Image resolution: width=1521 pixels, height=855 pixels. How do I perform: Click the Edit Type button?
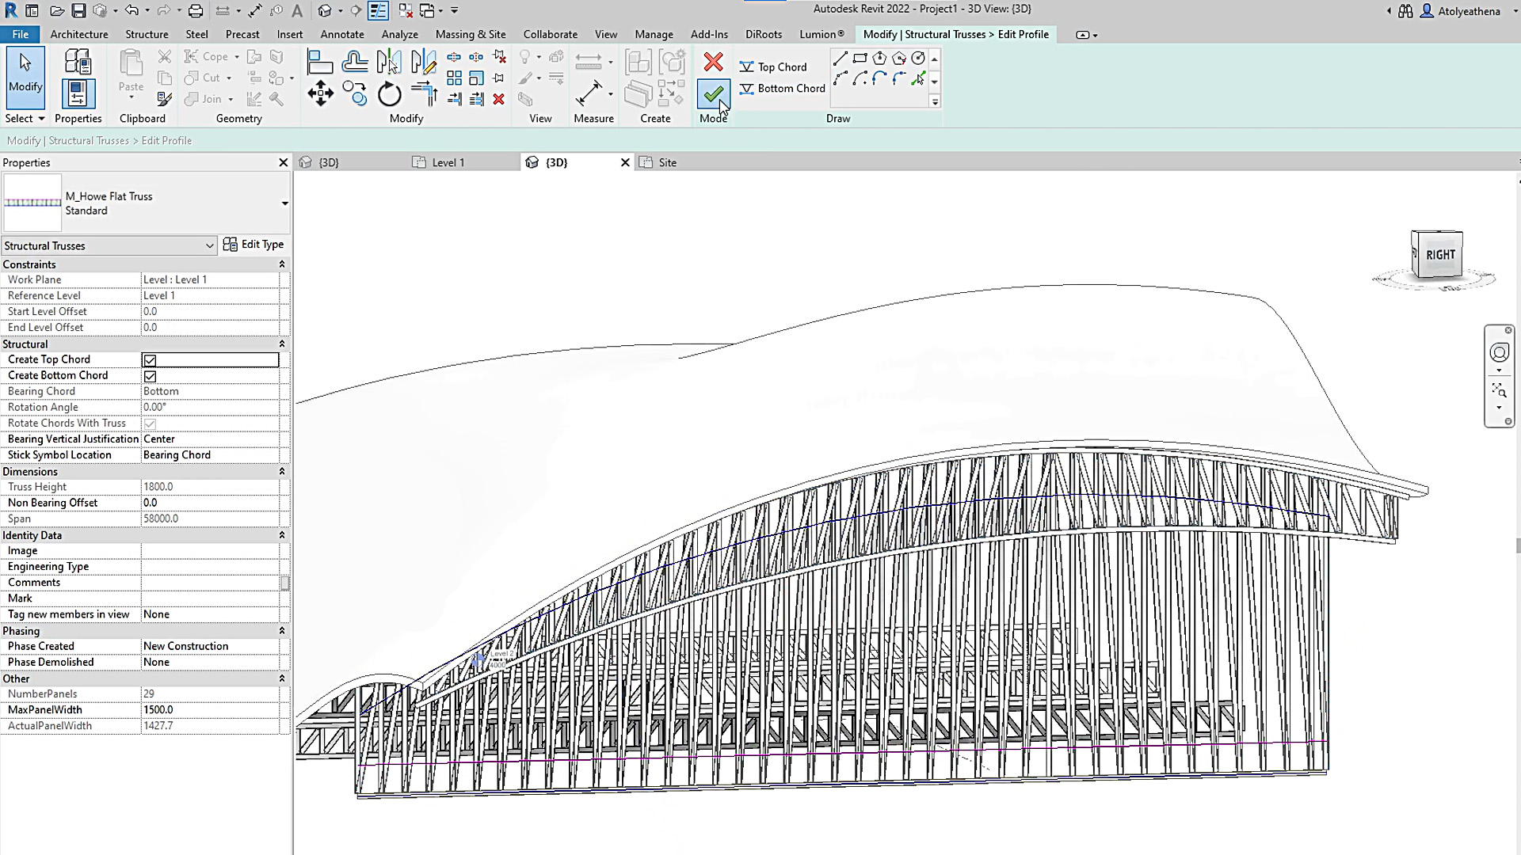[254, 244]
